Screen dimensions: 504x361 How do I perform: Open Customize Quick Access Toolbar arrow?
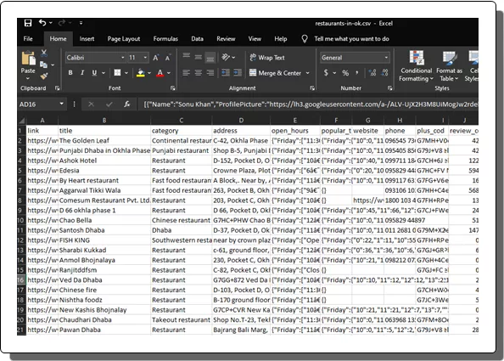point(81,23)
